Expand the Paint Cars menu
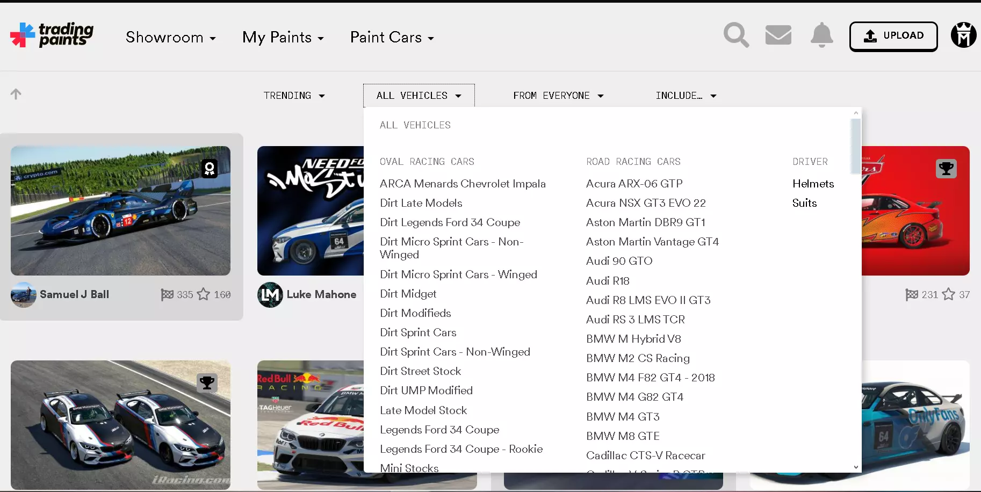This screenshot has height=492, width=981. 392,37
